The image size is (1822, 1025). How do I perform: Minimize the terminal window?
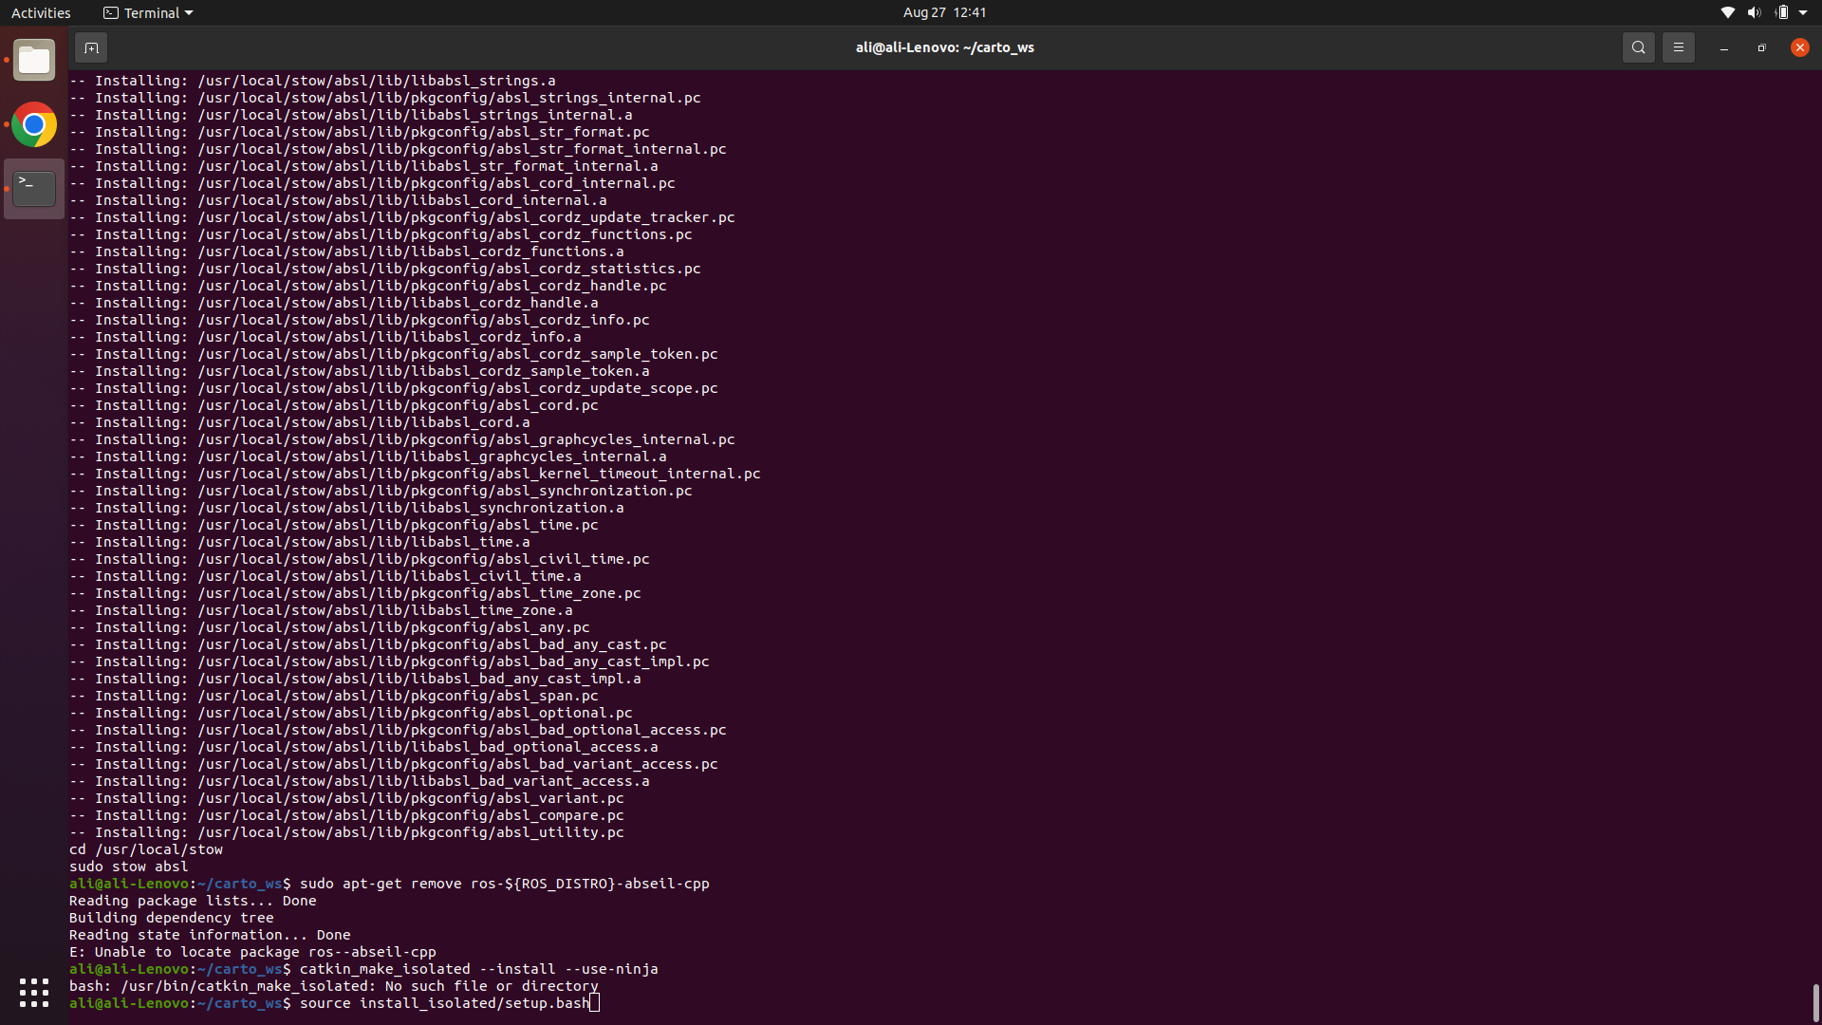[x=1723, y=47]
